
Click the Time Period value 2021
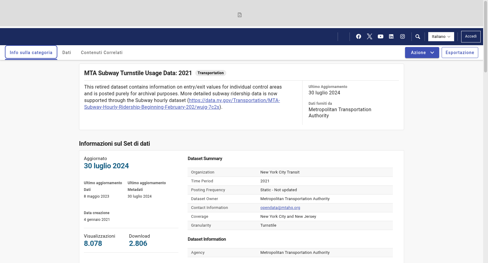(x=265, y=181)
